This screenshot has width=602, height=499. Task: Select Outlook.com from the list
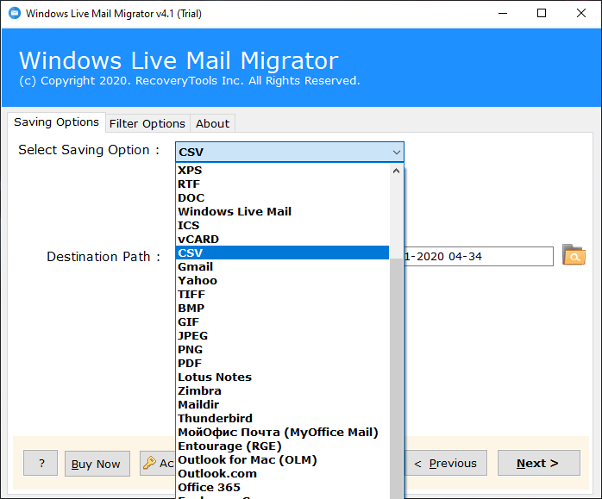pyautogui.click(x=282, y=474)
